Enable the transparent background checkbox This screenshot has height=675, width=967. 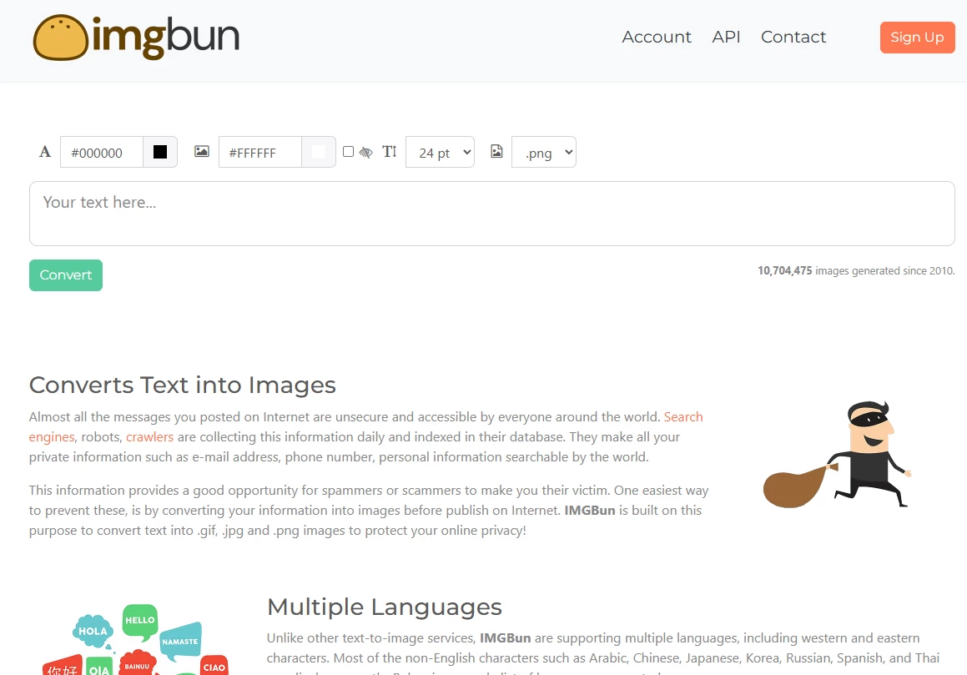tap(348, 152)
